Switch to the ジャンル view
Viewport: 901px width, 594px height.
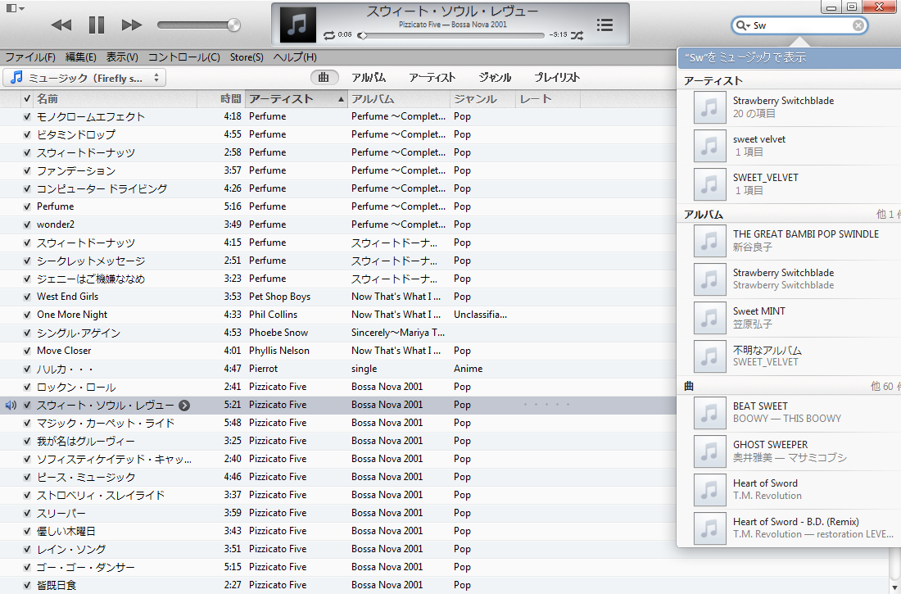pyautogui.click(x=495, y=77)
